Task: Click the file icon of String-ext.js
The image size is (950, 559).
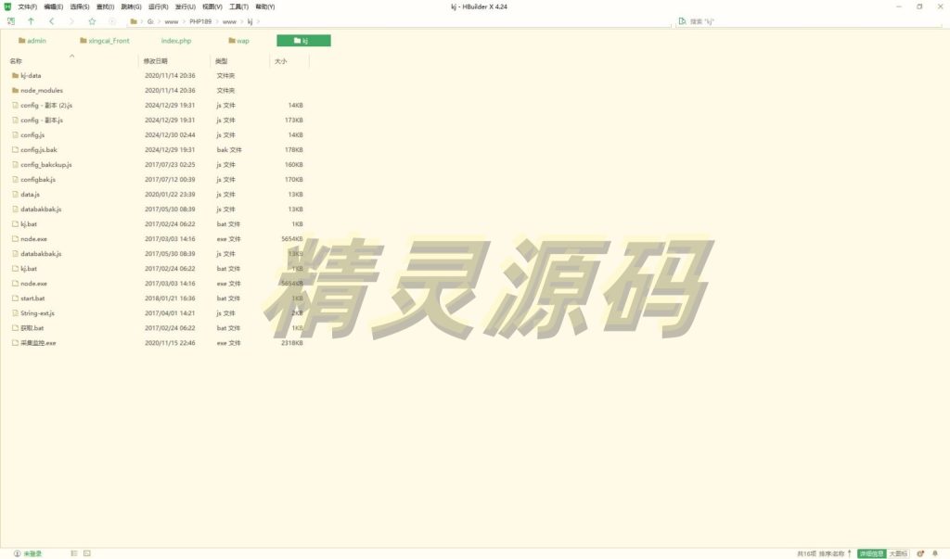Action: click(15, 313)
